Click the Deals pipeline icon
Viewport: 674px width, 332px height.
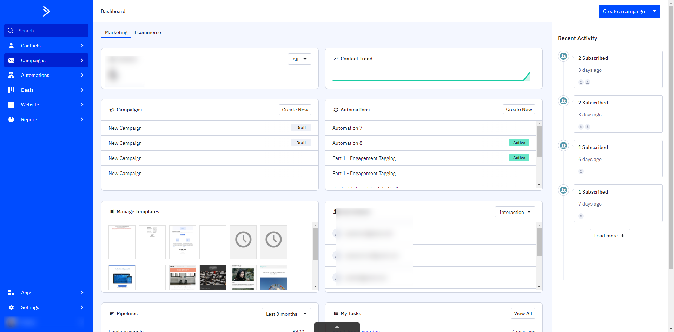point(11,90)
